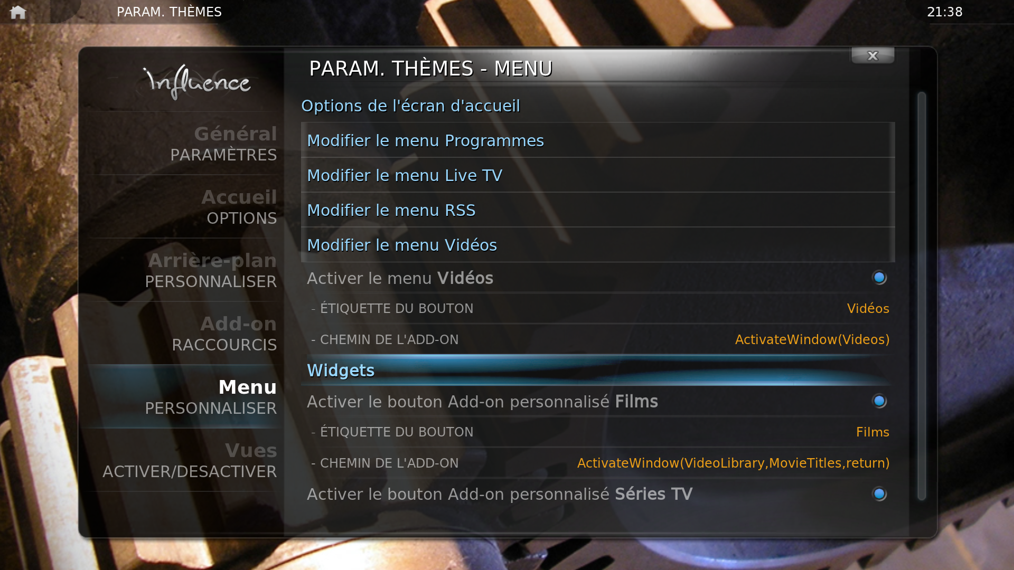
Task: Toggle the Séries TV custom Add-on button
Action: tap(879, 494)
